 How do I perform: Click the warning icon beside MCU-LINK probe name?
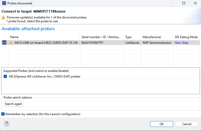click(x=11, y=43)
